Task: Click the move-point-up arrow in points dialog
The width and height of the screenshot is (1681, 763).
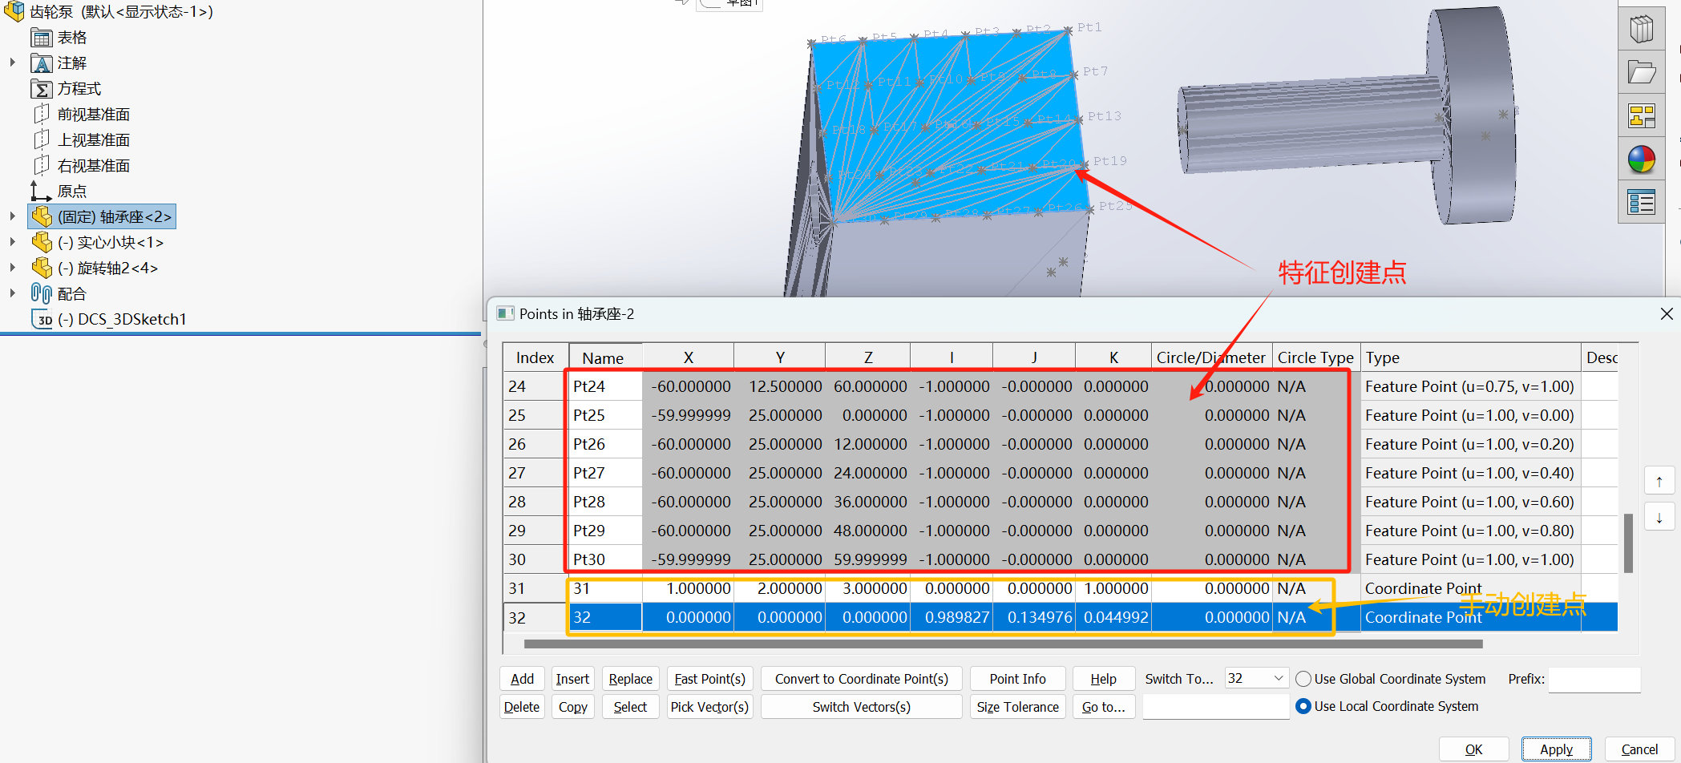Action: [1659, 480]
